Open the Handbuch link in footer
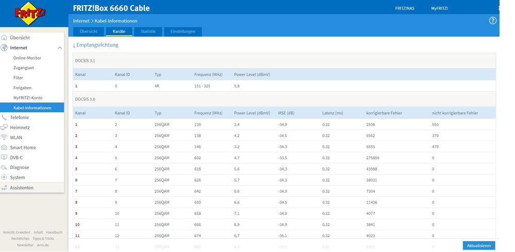The image size is (515, 252). (x=54, y=232)
